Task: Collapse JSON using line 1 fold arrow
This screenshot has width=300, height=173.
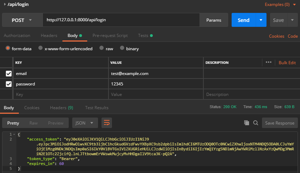Action: pyautogui.click(x=14, y=134)
